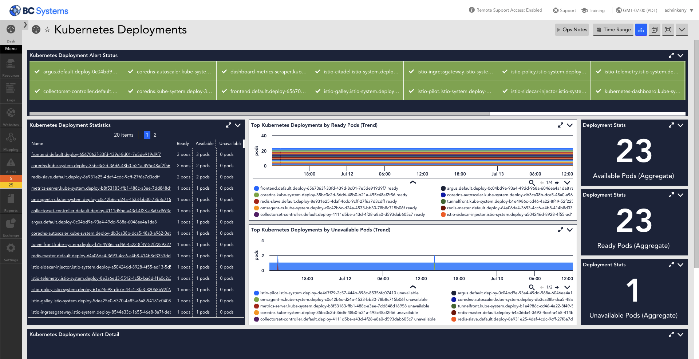Collapse the Unavailable Pods chart legend
Viewport: 699px width, 359px height.
click(413, 287)
